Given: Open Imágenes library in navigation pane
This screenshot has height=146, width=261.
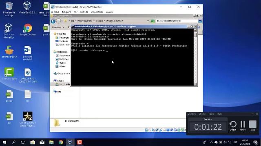Looking at the screenshot, I should tap(62, 59).
